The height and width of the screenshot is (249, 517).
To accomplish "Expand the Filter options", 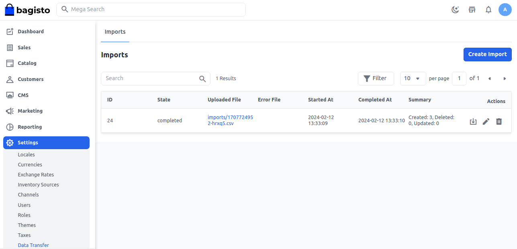I will (376, 78).
